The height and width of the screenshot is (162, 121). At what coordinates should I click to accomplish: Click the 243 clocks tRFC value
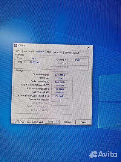click(59, 96)
